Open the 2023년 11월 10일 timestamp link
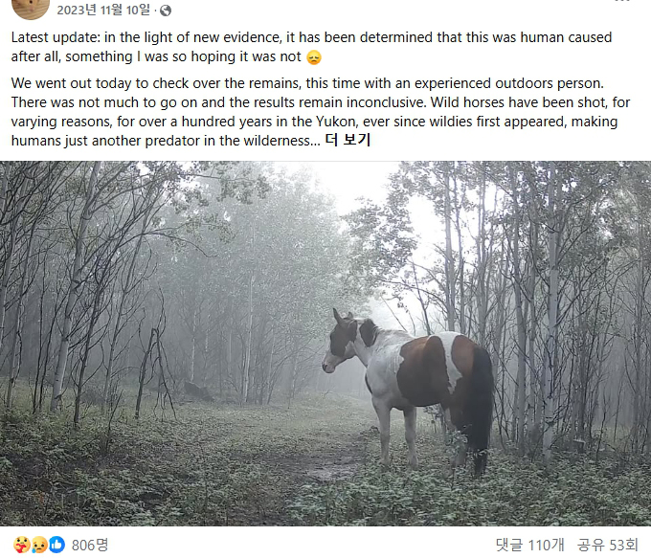Screen dimensions: 651x558 pos(103,11)
